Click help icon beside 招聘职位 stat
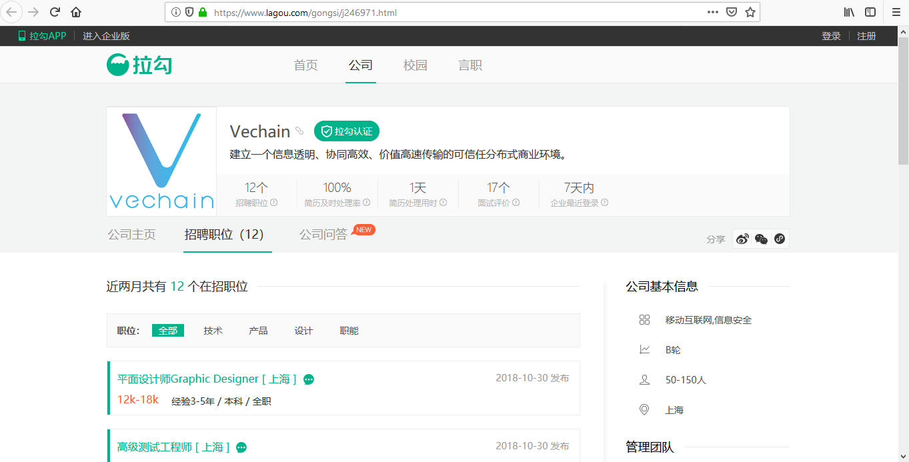909x462 pixels. coord(274,203)
